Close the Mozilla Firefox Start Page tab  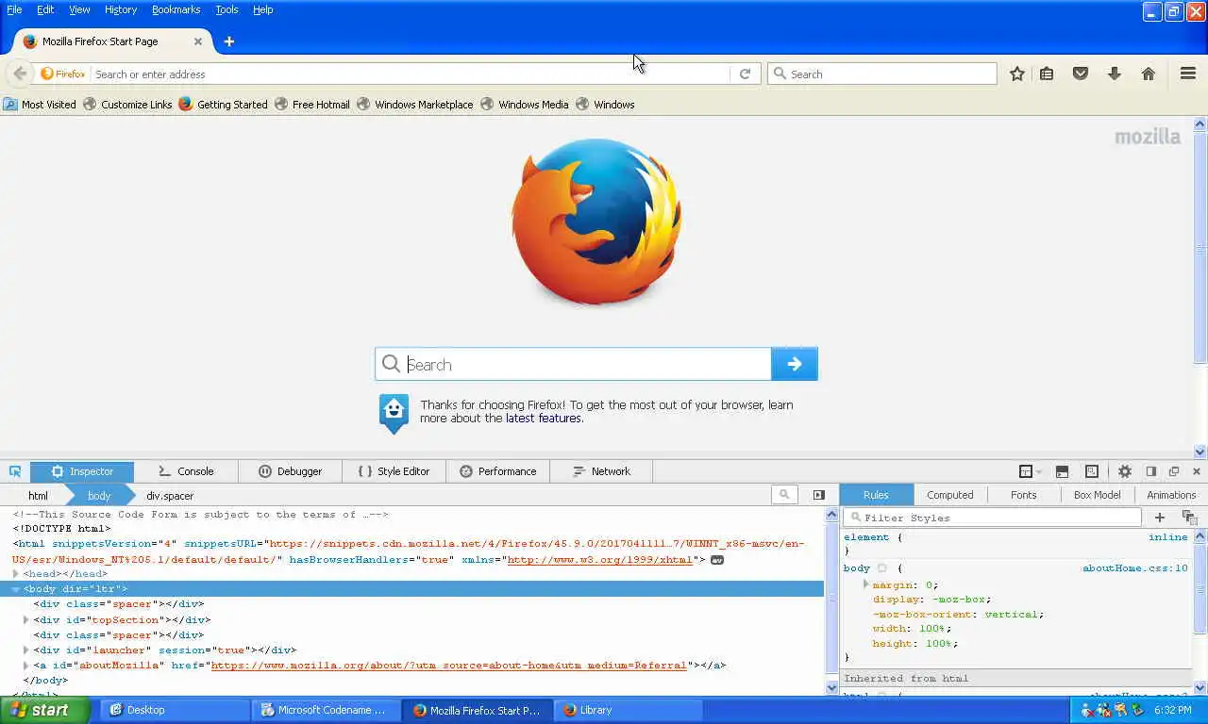pyautogui.click(x=198, y=41)
